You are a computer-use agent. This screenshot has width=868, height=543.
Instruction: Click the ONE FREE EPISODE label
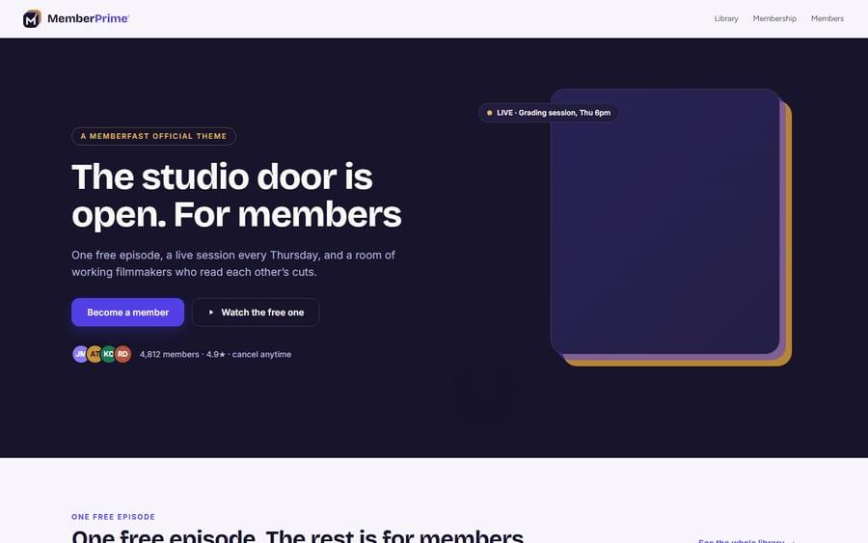[x=113, y=517]
